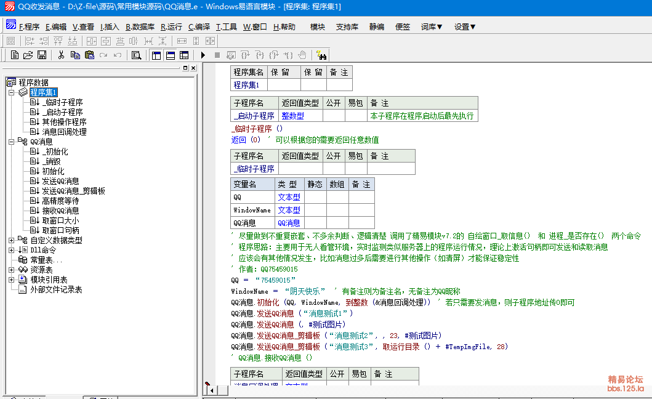The height and width of the screenshot is (399, 652).
Task: Float the left tree panel
Action: pyautogui.click(x=185, y=68)
